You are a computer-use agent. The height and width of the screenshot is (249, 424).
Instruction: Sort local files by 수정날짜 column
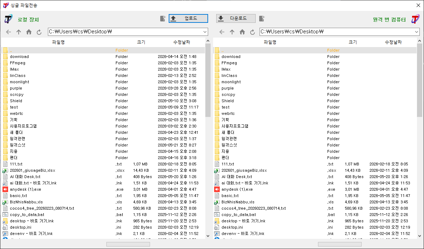click(181, 42)
